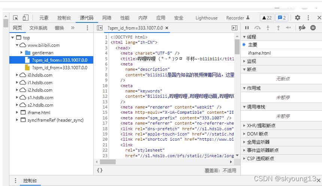Hide the debugger sidebar toggle icon
The image size is (322, 186).
(x=234, y=28)
